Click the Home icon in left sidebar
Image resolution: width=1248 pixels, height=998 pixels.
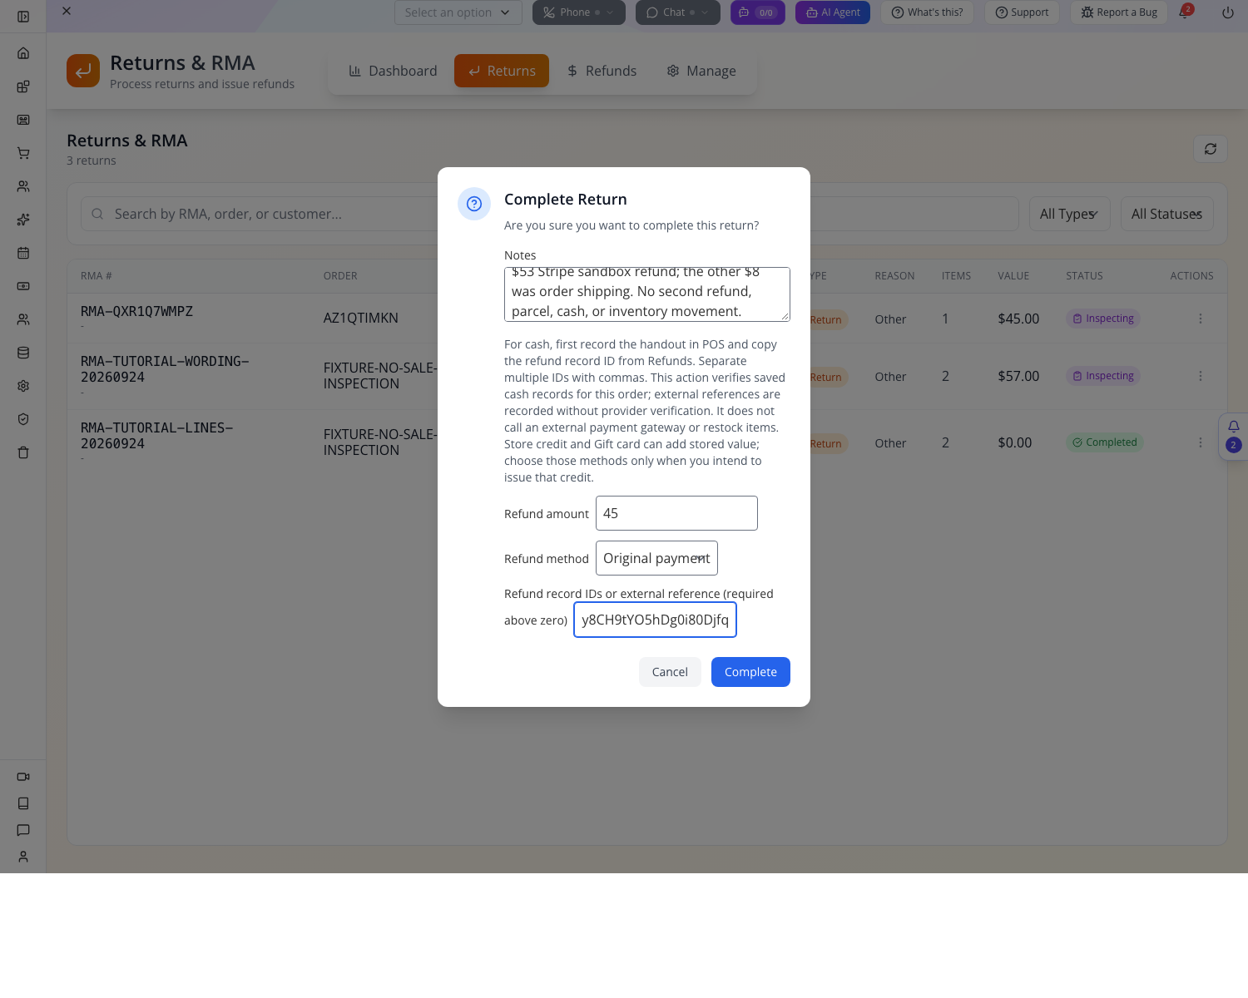[23, 53]
